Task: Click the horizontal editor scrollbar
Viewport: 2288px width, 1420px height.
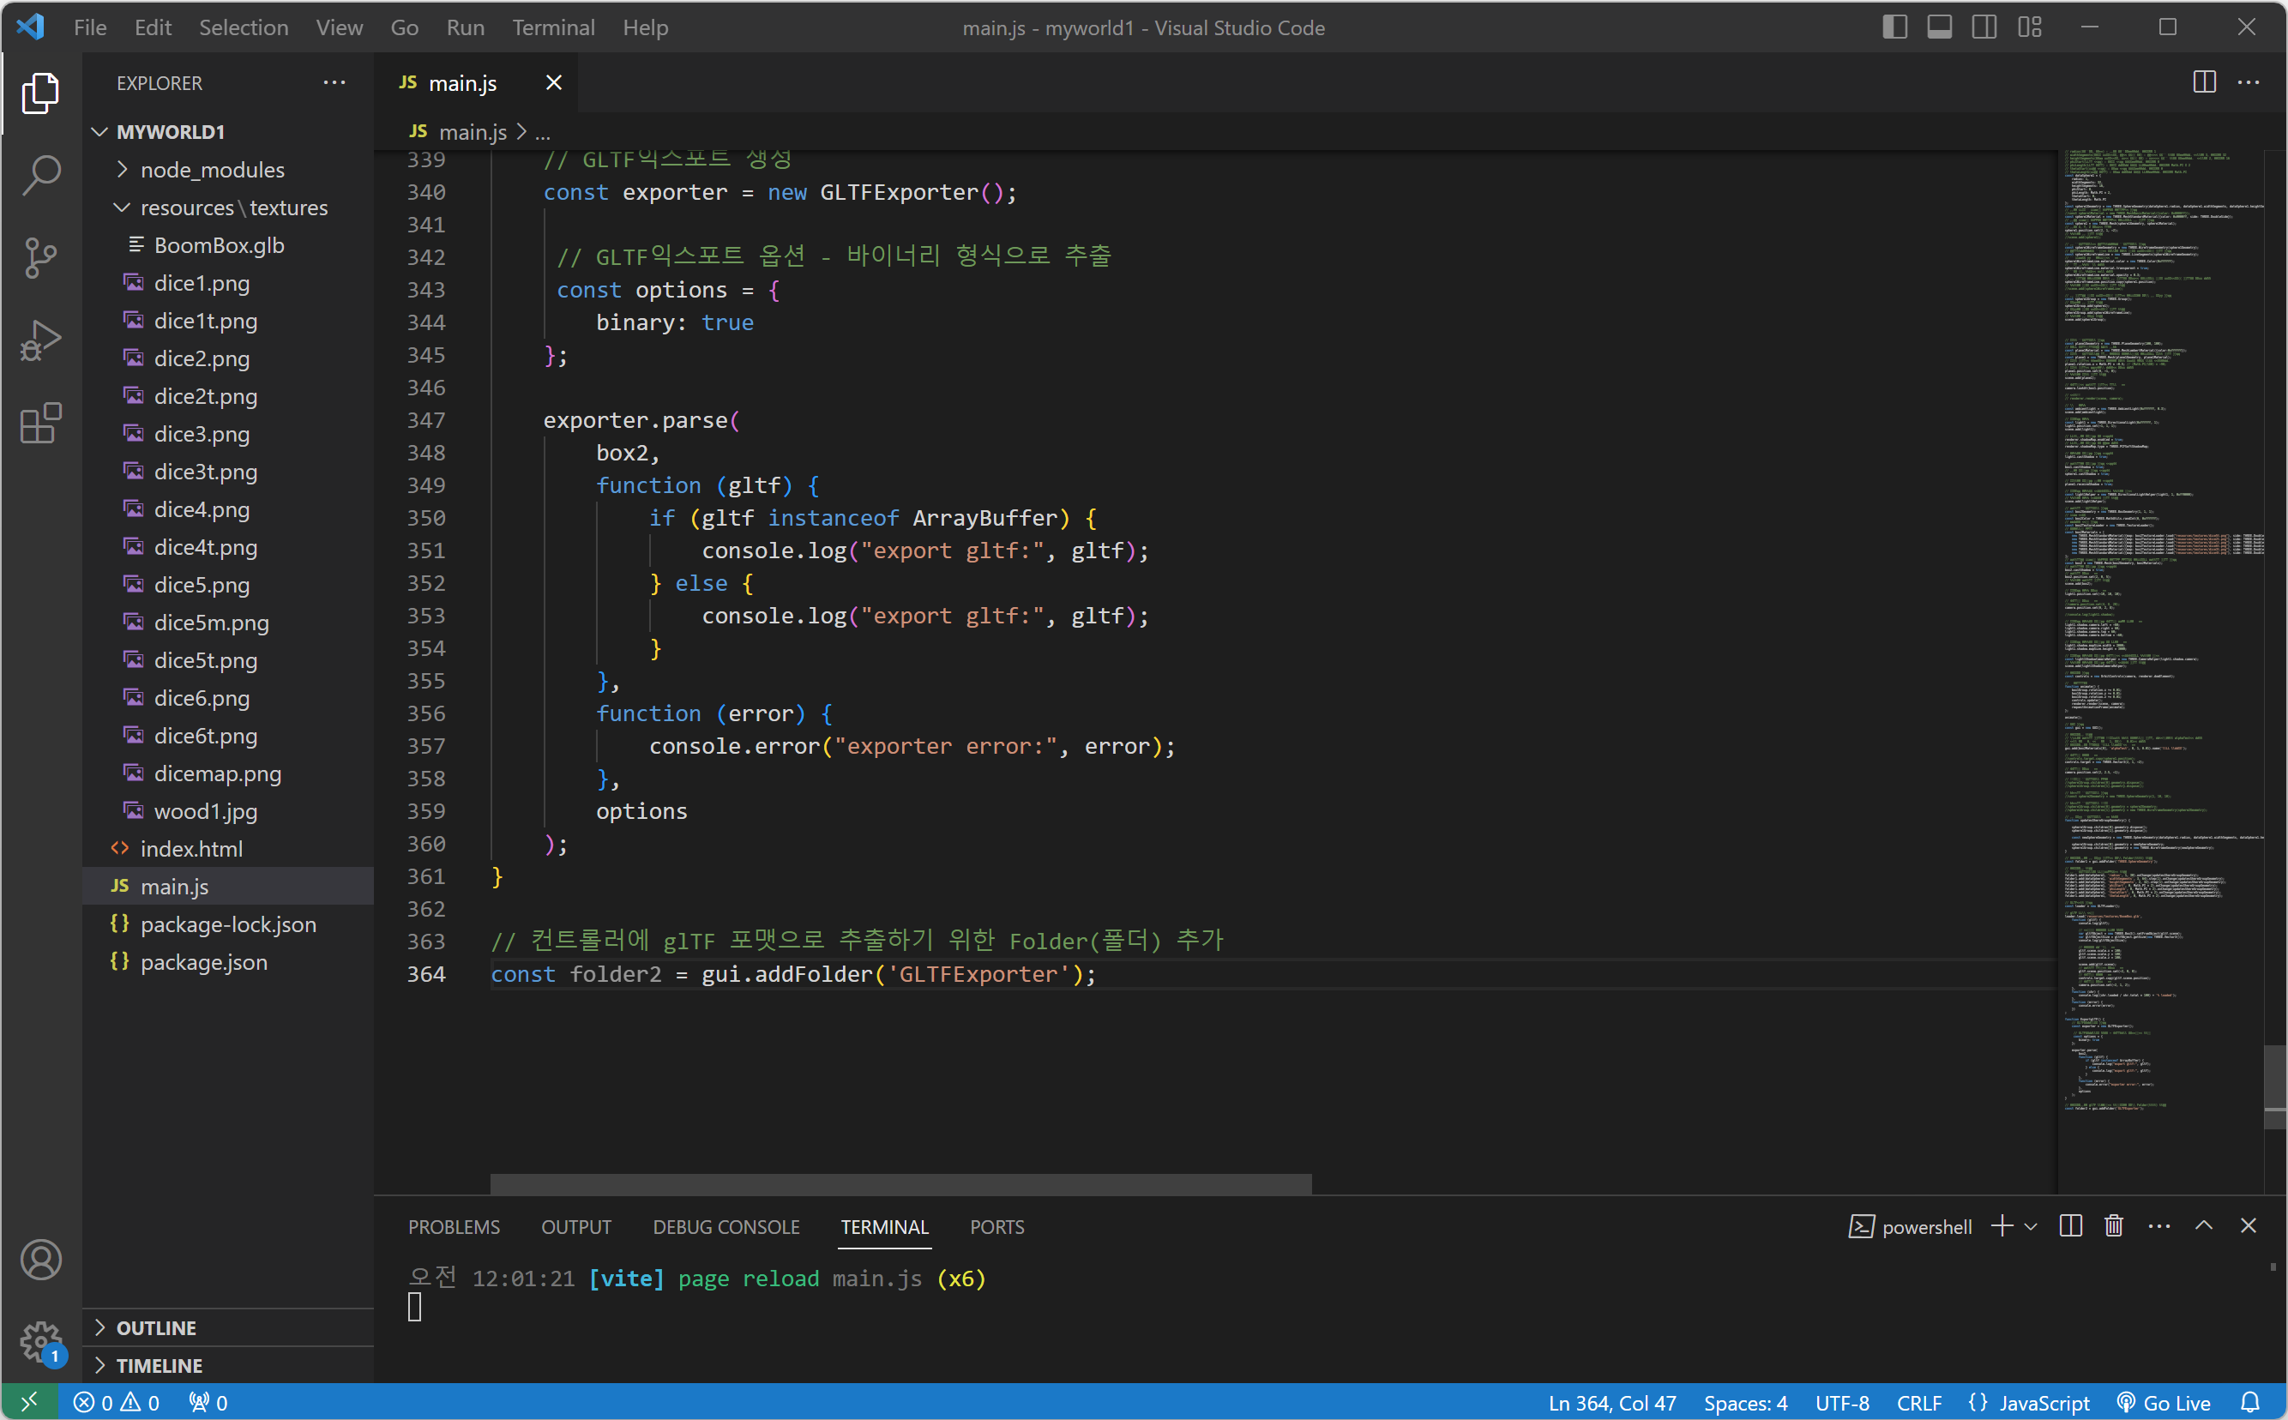Action: point(900,1184)
